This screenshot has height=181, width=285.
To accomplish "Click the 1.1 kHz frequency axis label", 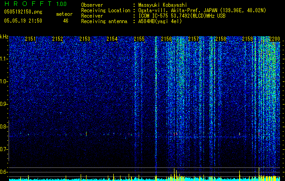I will pos(4,59).
